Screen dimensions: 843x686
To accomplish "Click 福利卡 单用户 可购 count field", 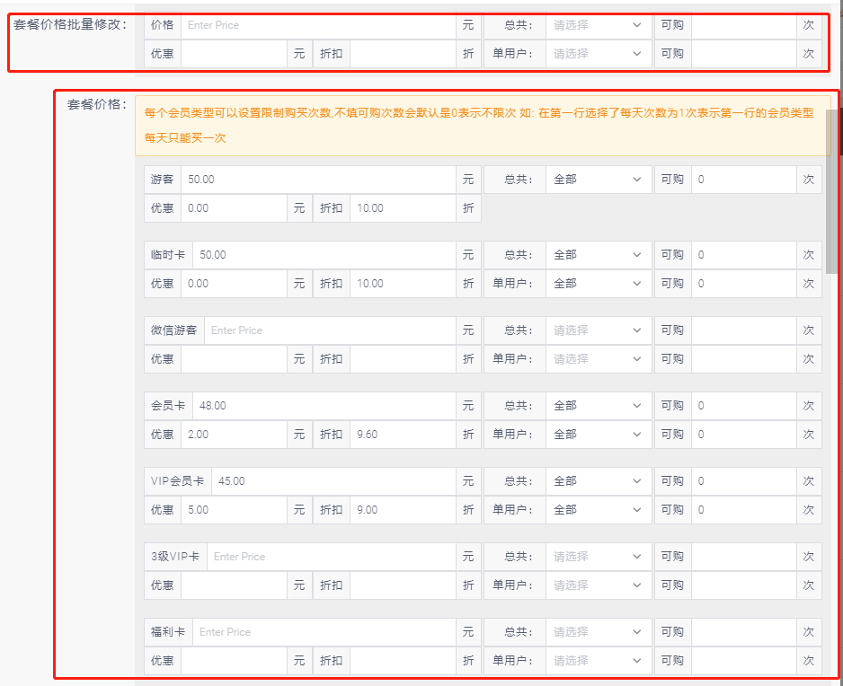I will (744, 661).
